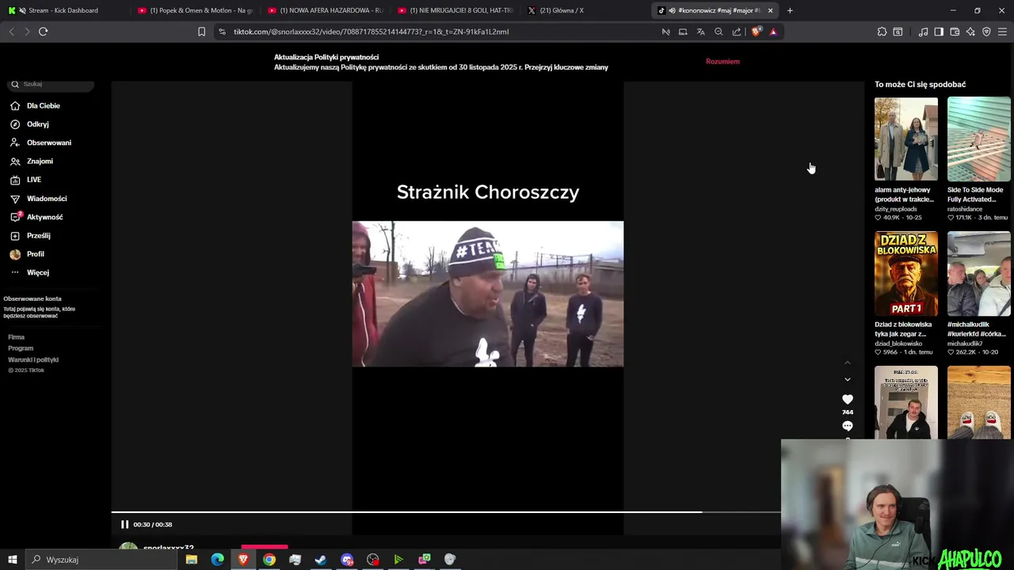1014x570 pixels.
Task: Open Side To Side Mode video thumbnail
Action: tap(979, 139)
